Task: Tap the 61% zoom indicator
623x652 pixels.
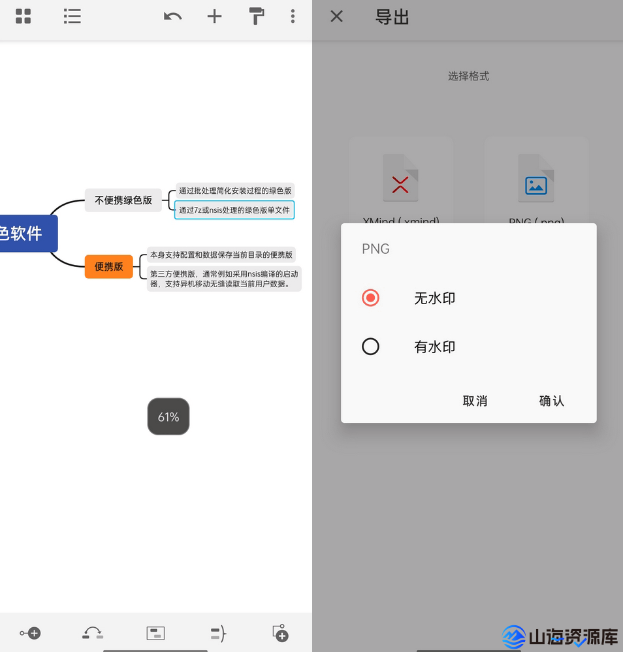Action: tap(168, 416)
